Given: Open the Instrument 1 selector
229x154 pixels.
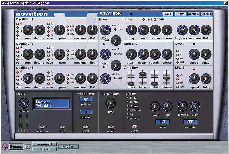Looking at the screenshot, I should [x=44, y=144].
